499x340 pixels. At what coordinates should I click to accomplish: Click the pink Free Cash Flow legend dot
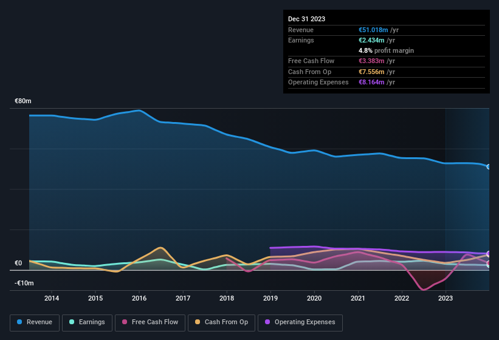(x=125, y=322)
